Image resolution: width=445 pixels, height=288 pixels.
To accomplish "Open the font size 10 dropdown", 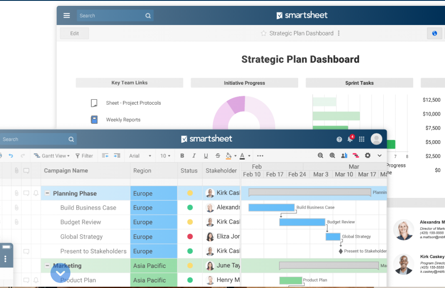I will pos(166,156).
